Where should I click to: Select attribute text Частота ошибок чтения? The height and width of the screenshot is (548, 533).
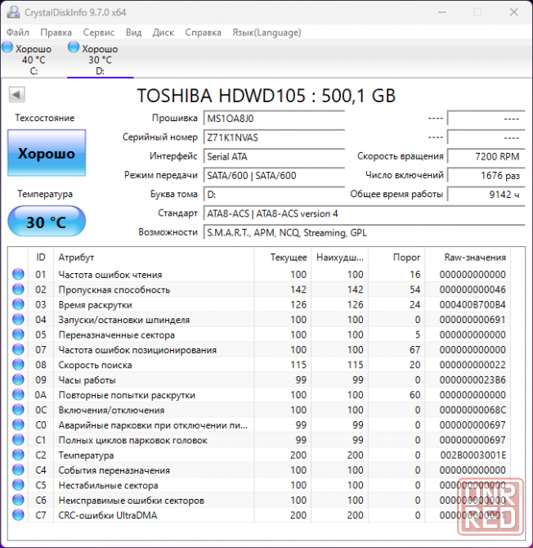(x=110, y=275)
